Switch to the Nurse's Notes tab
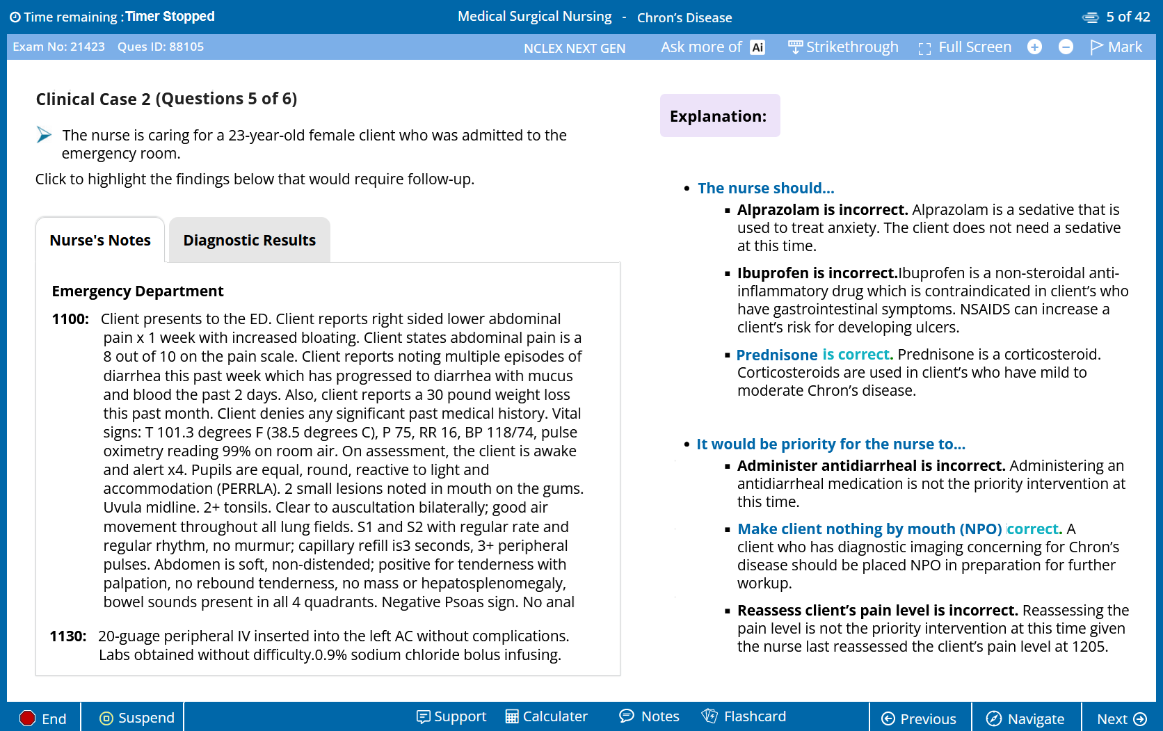 (100, 241)
